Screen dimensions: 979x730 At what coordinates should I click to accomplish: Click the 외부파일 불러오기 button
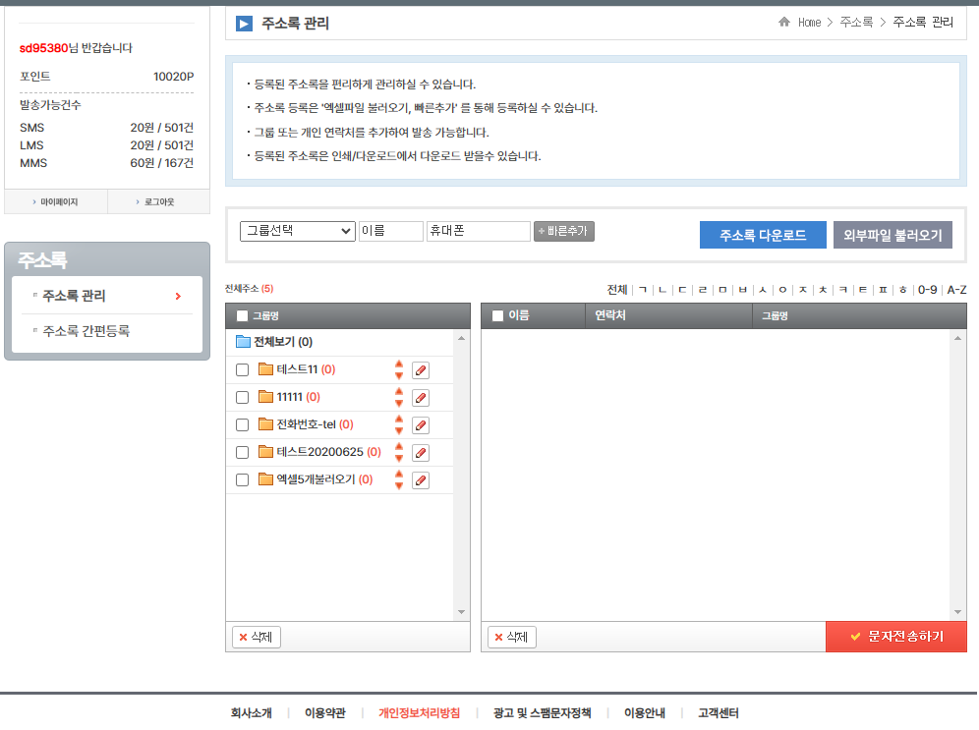point(893,236)
